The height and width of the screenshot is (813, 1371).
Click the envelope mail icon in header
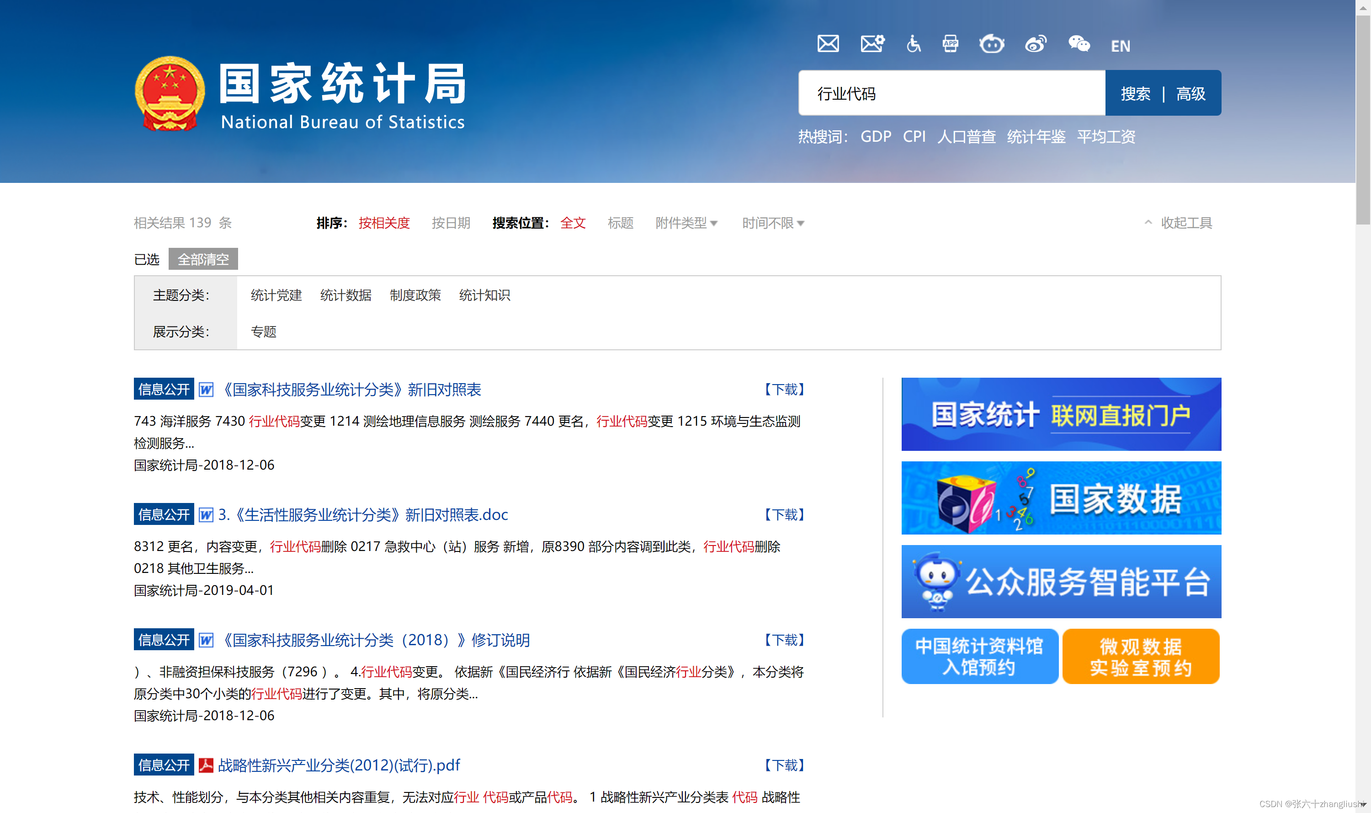click(828, 44)
